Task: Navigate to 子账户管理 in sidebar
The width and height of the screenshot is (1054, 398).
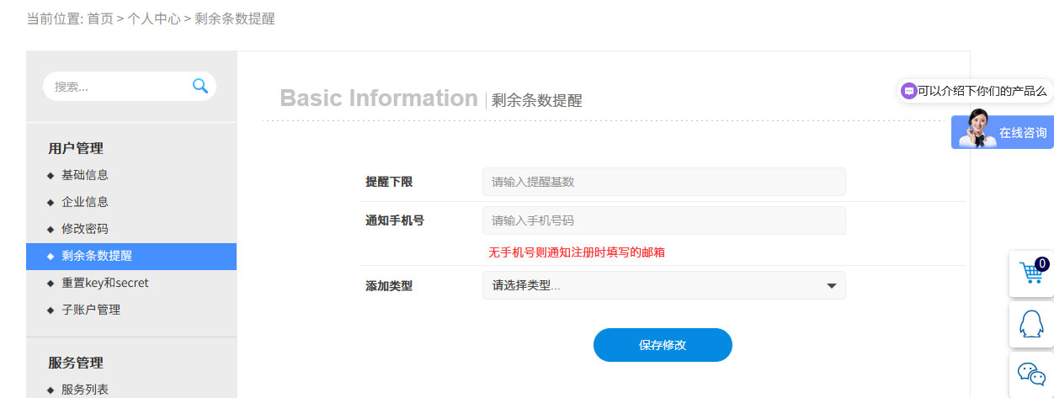Action: tap(90, 310)
